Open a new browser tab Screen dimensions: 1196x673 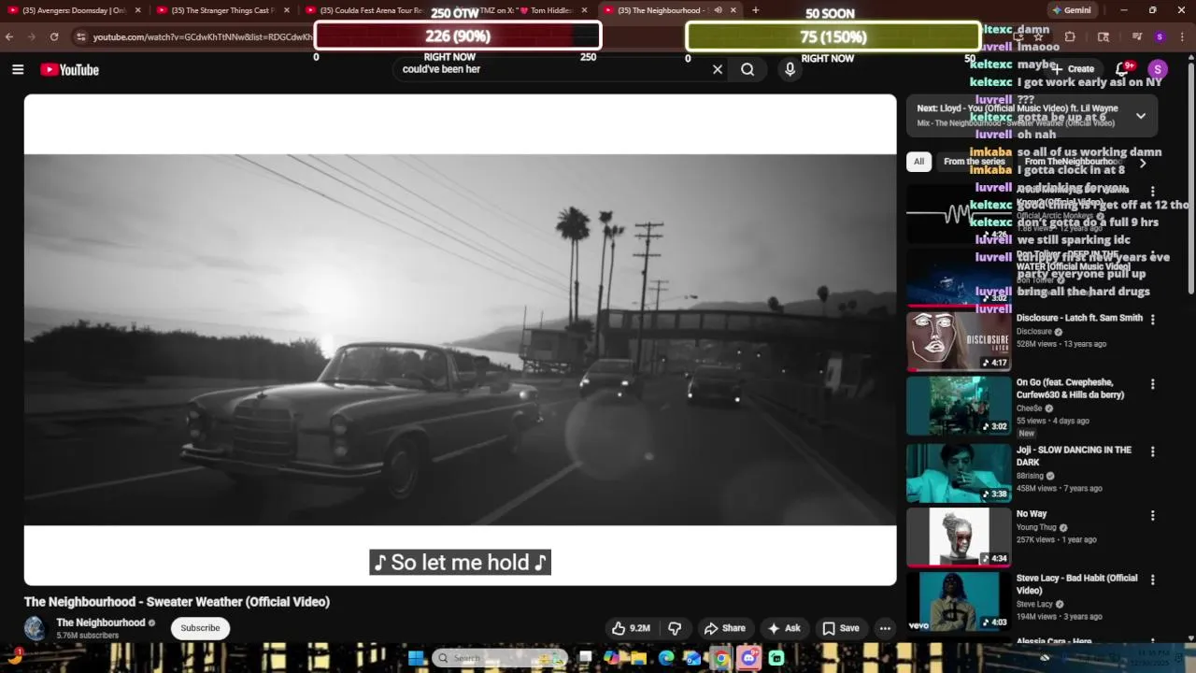[x=755, y=10]
